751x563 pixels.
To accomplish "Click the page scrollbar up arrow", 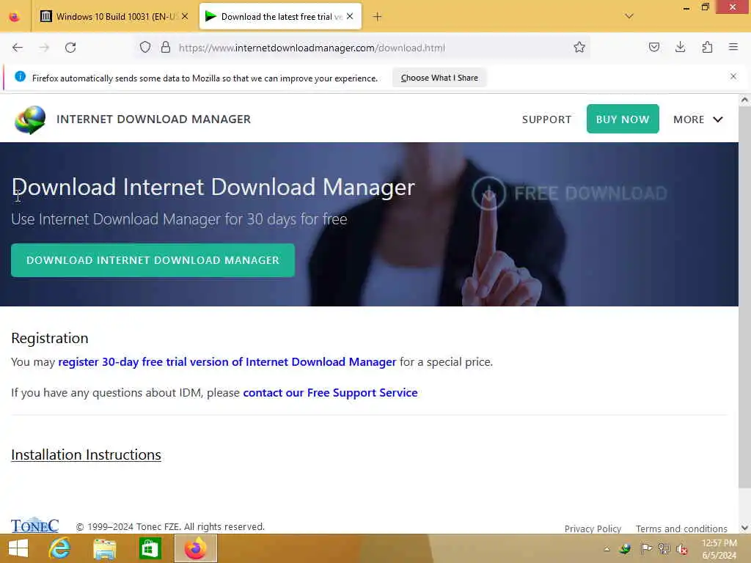I will point(744,100).
